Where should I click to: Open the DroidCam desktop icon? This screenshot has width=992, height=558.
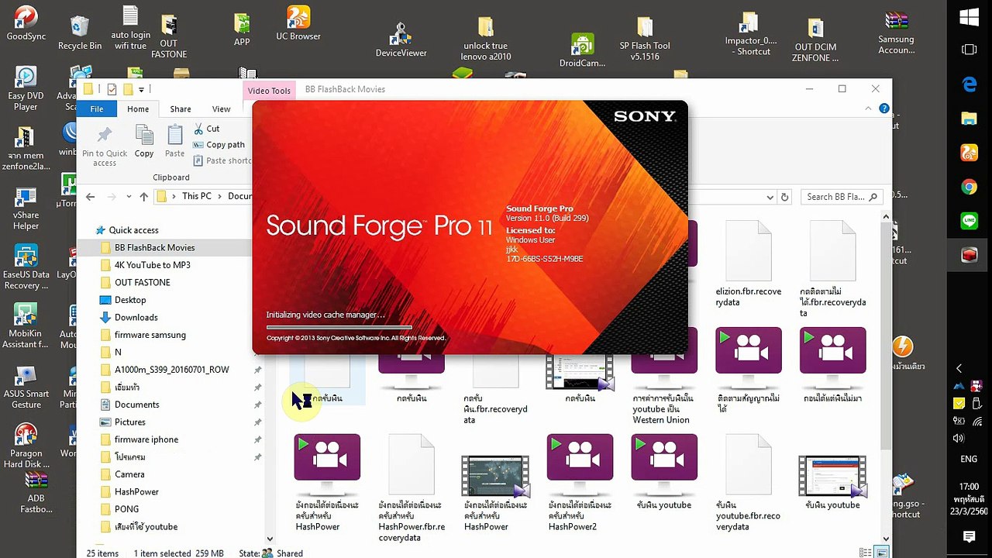point(582,50)
